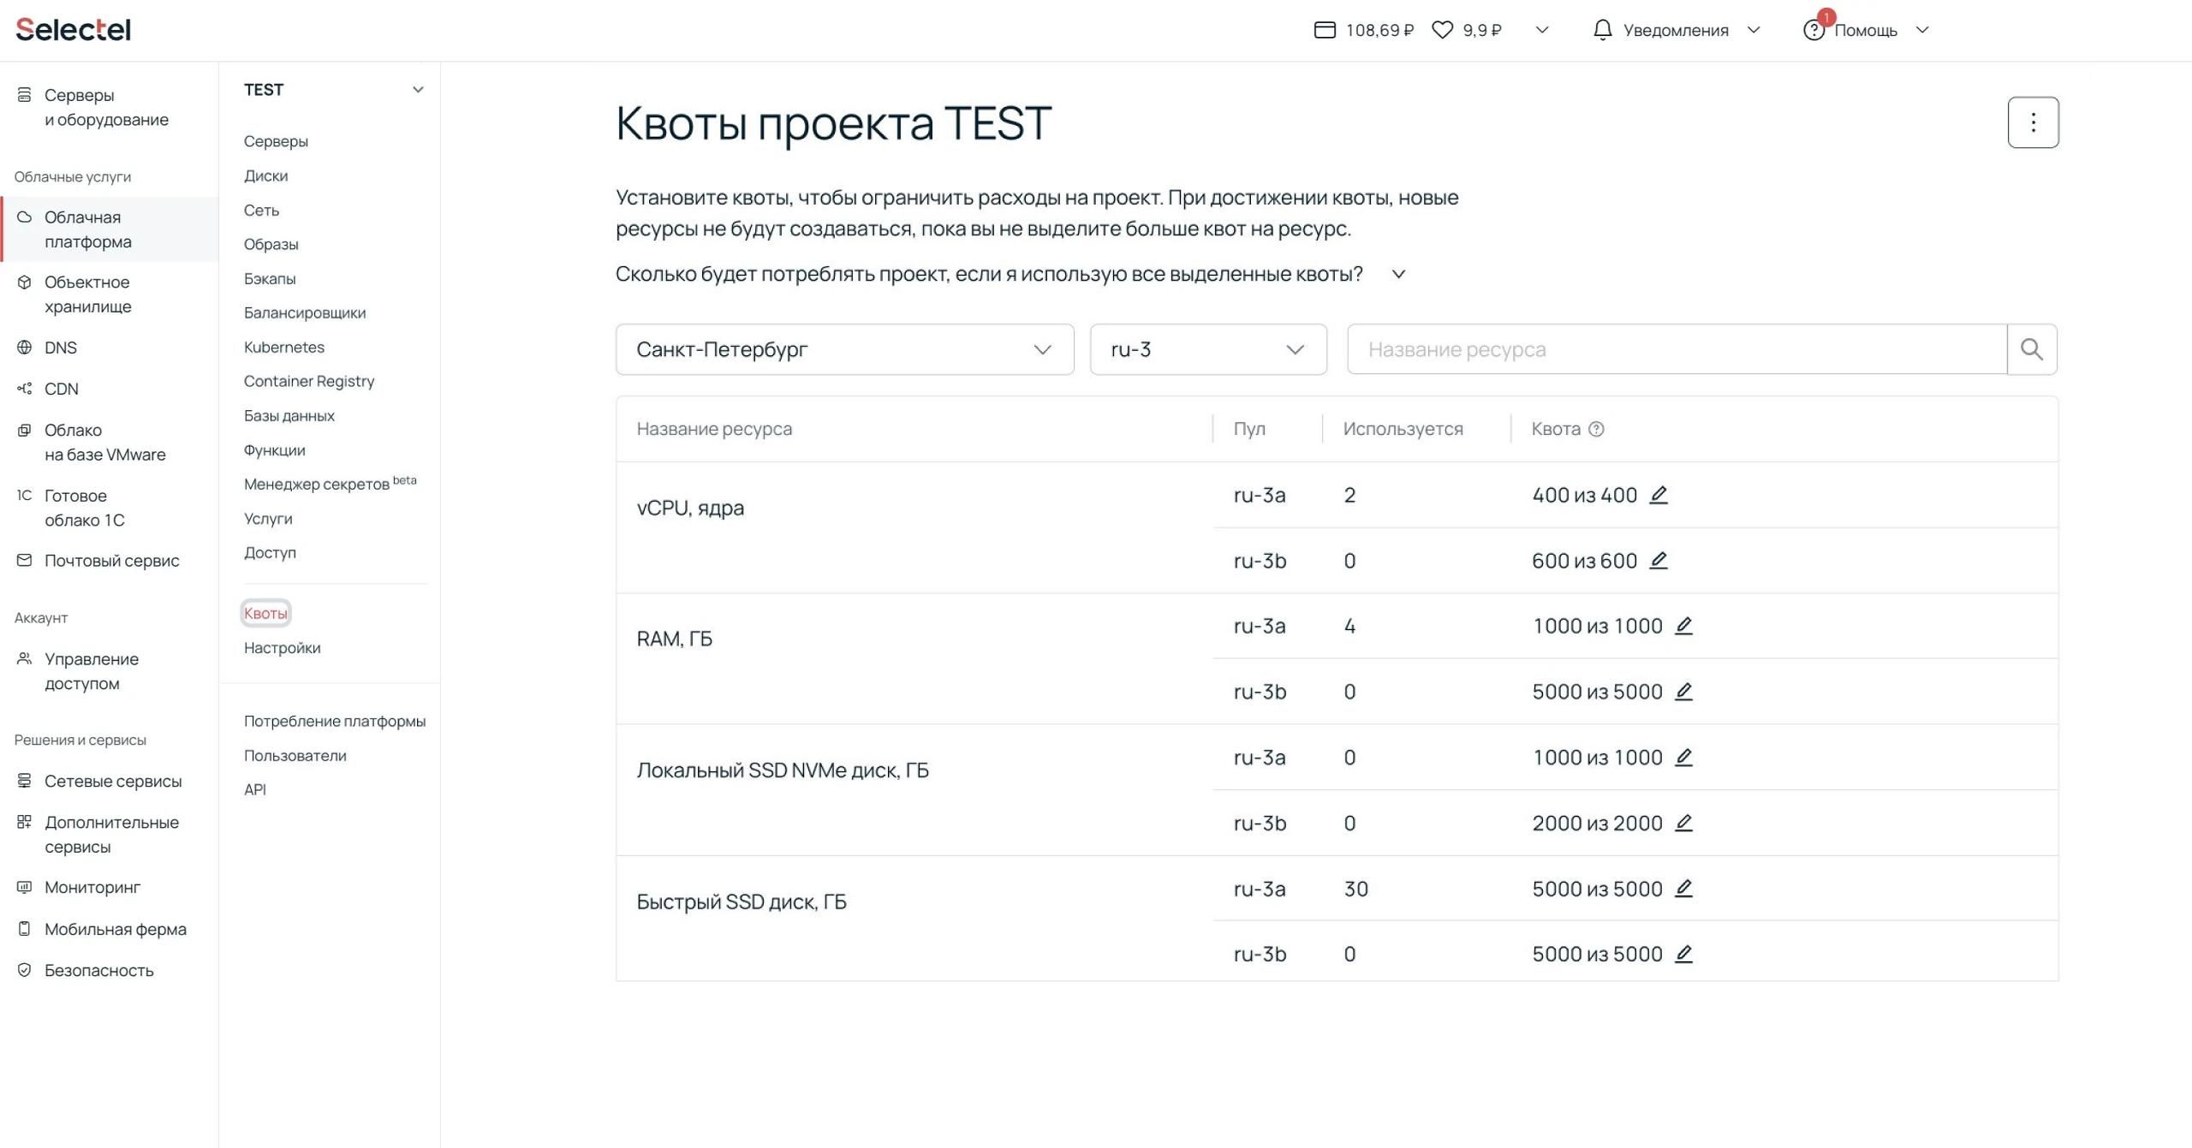Click the Название ресурса search field
The image size is (2192, 1148).
[1676, 349]
